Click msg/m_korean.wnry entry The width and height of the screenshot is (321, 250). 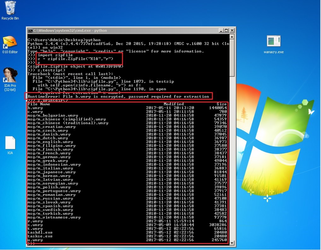49,176
